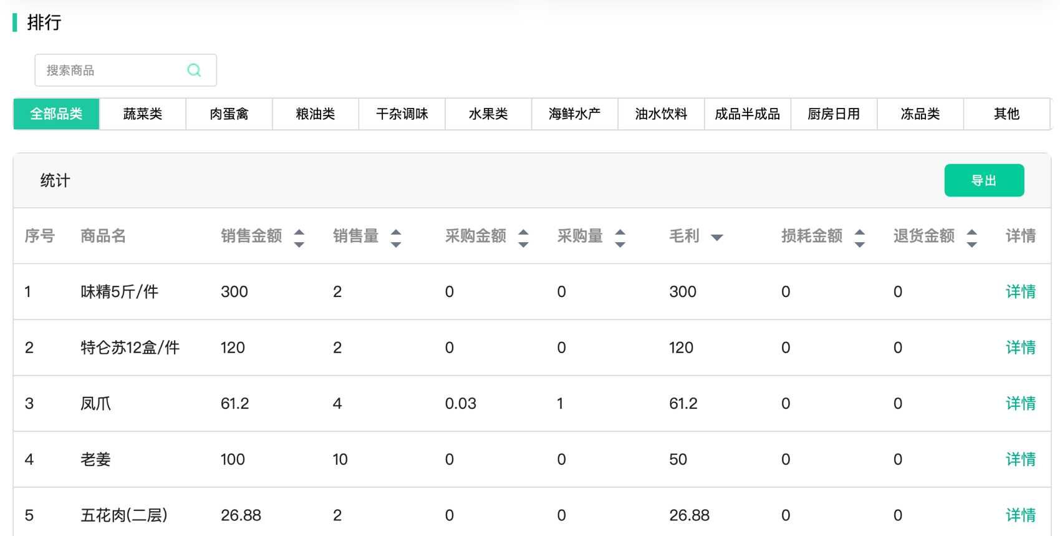Sort by 采购量 column arrows
This screenshot has height=536, width=1060.
click(620, 238)
